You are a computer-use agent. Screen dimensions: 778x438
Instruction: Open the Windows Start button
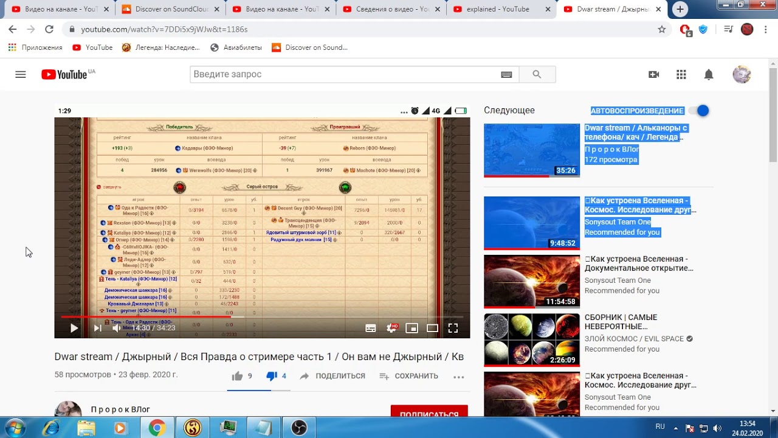coord(14,428)
